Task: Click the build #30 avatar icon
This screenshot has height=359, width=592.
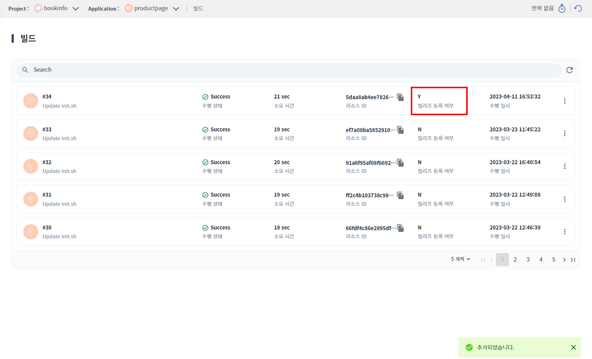Action: [x=30, y=231]
